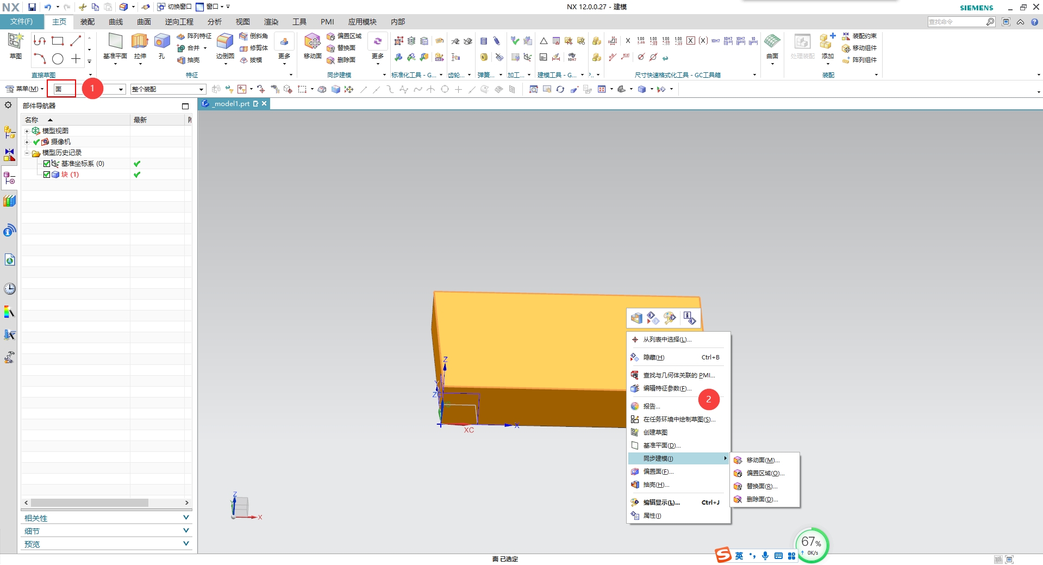1043x565 pixels.
Task: Uncheck 基准坐标系 (0) in the navigator
Action: (x=46, y=163)
